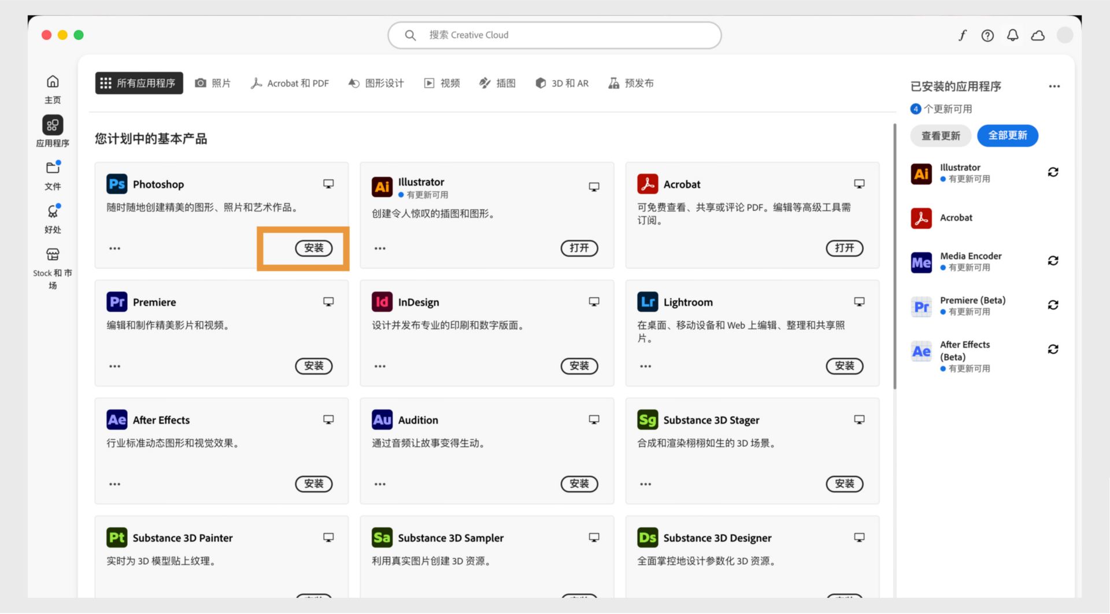The width and height of the screenshot is (1110, 614).
Task: Update Media Encoder via refresh icon
Action: pos(1053,261)
